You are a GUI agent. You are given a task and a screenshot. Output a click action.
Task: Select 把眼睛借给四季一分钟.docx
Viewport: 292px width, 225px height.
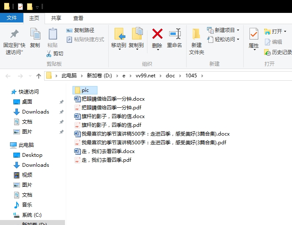pyautogui.click(x=109, y=99)
